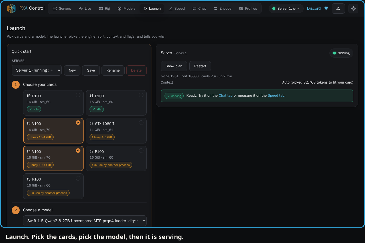Click the serving status pill in Server panel
This screenshot has width=365, height=243.
pyautogui.click(x=341, y=53)
